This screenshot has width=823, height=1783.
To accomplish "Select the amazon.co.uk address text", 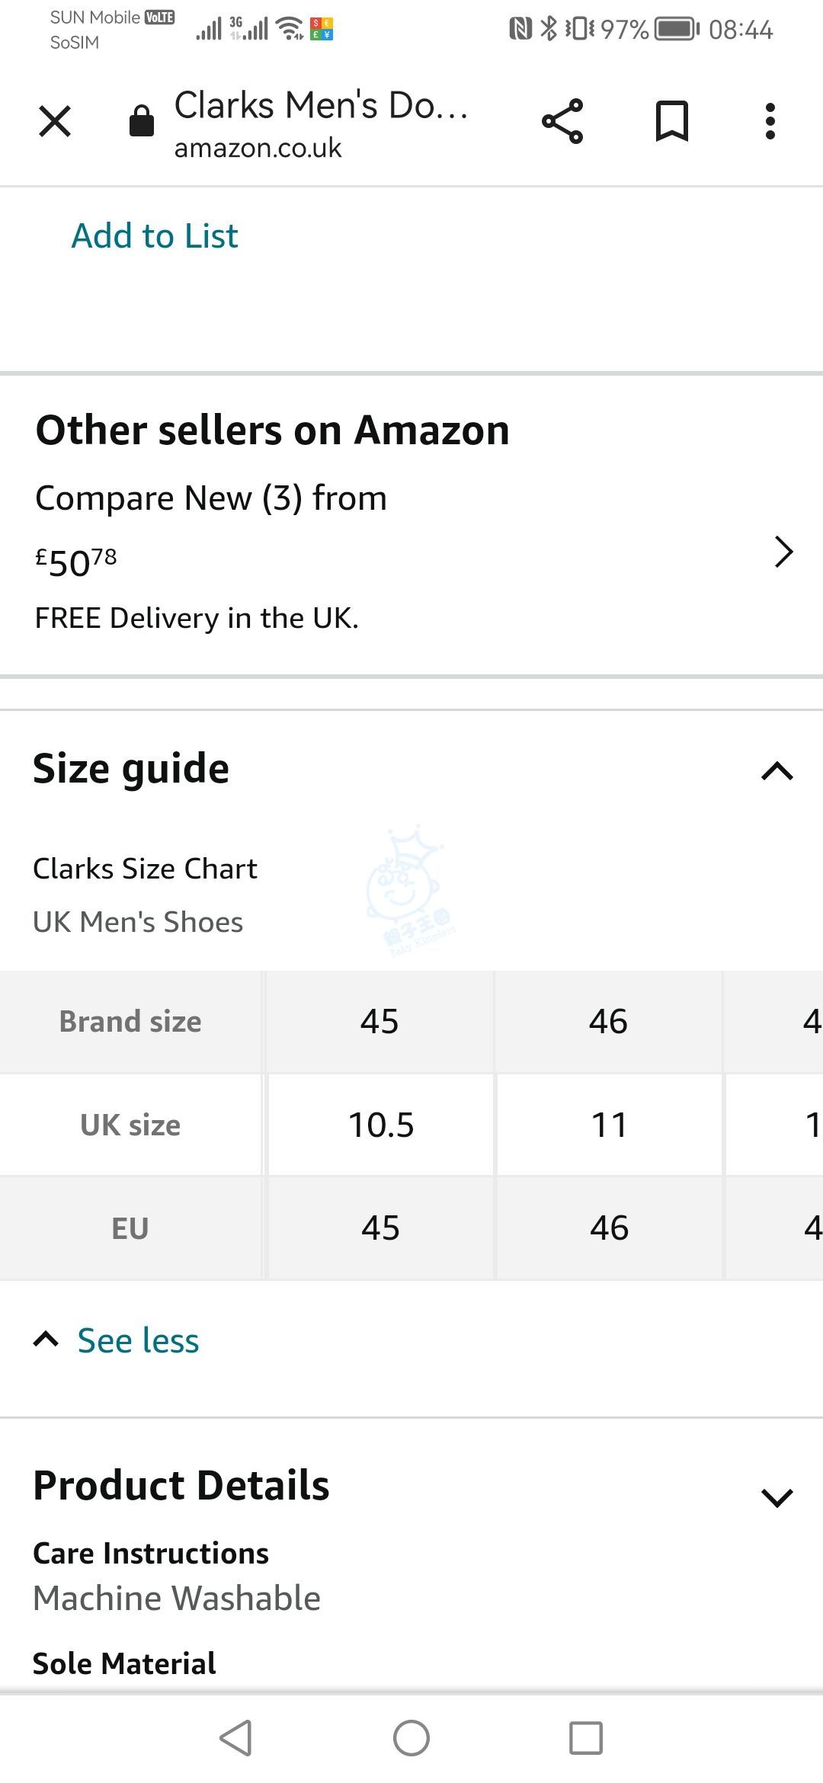I will coord(258,148).
